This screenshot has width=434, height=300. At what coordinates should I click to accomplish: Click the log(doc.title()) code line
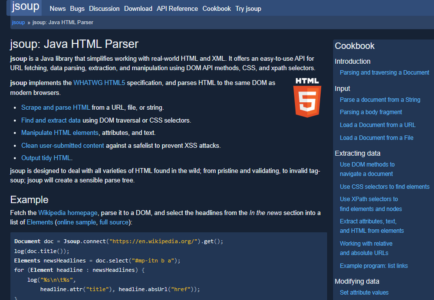42,251
